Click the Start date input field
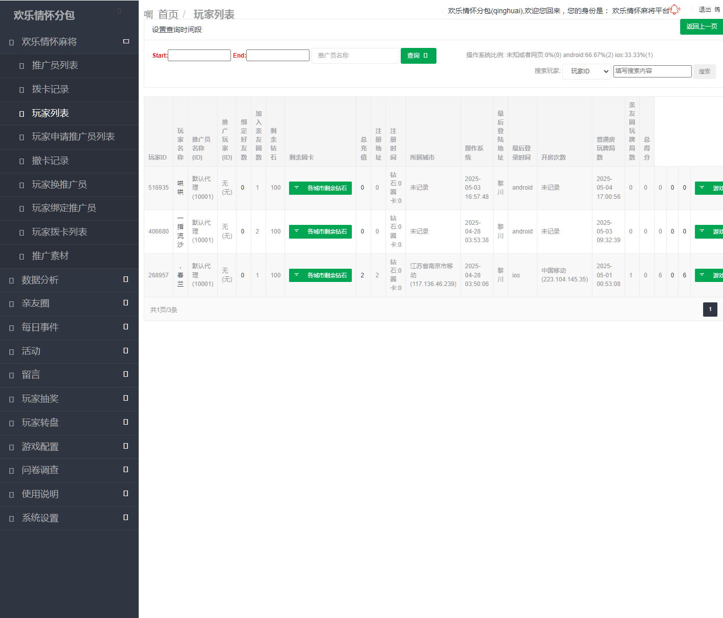723x618 pixels. point(199,56)
